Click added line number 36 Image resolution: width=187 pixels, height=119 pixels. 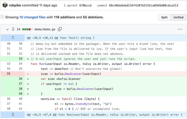tap(20, 79)
